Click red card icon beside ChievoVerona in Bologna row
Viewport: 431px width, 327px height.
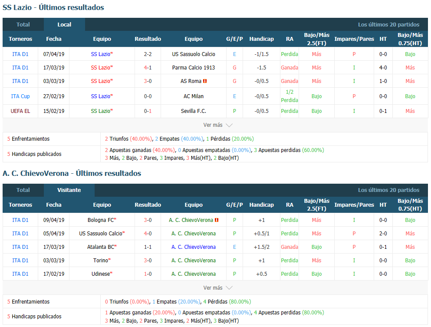pyautogui.click(x=217, y=220)
